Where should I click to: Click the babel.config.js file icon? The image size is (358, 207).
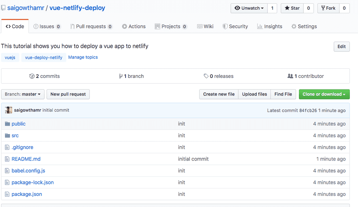7,171
